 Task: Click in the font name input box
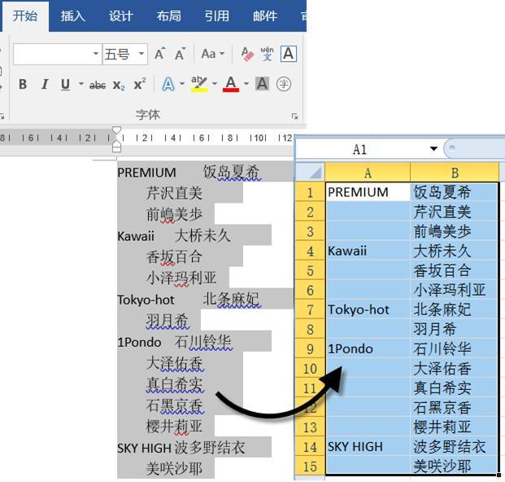pos(53,55)
